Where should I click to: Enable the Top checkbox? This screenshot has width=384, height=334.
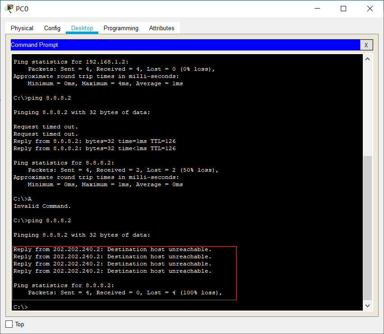[8, 324]
